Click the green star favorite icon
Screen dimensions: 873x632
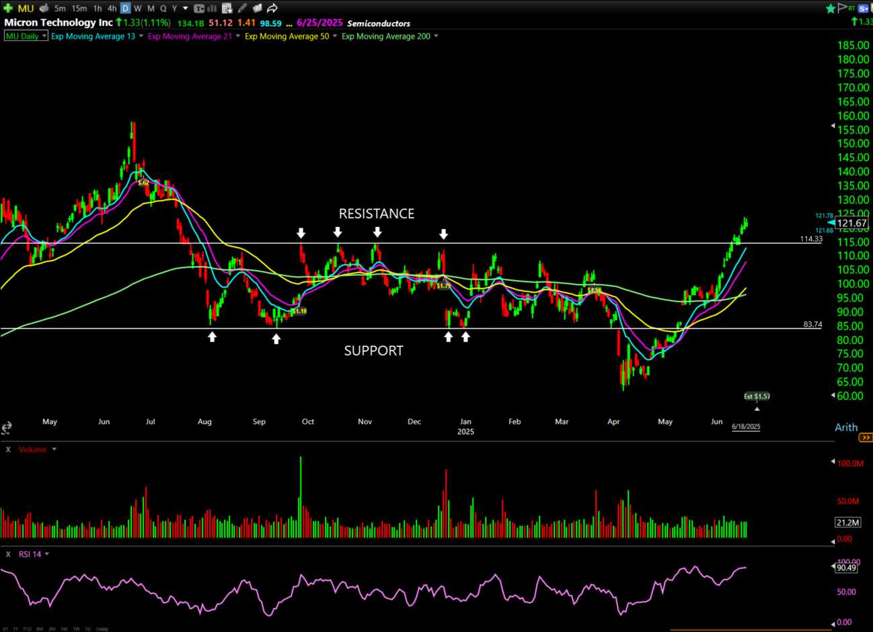click(x=831, y=8)
